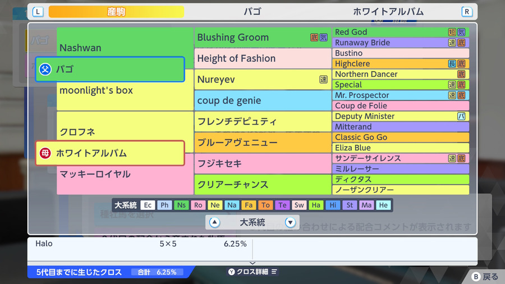Click the 速 icon on Special
This screenshot has height=284, width=505.
452,85
